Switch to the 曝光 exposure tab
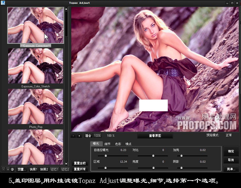The image size is (241, 188). point(96,144)
